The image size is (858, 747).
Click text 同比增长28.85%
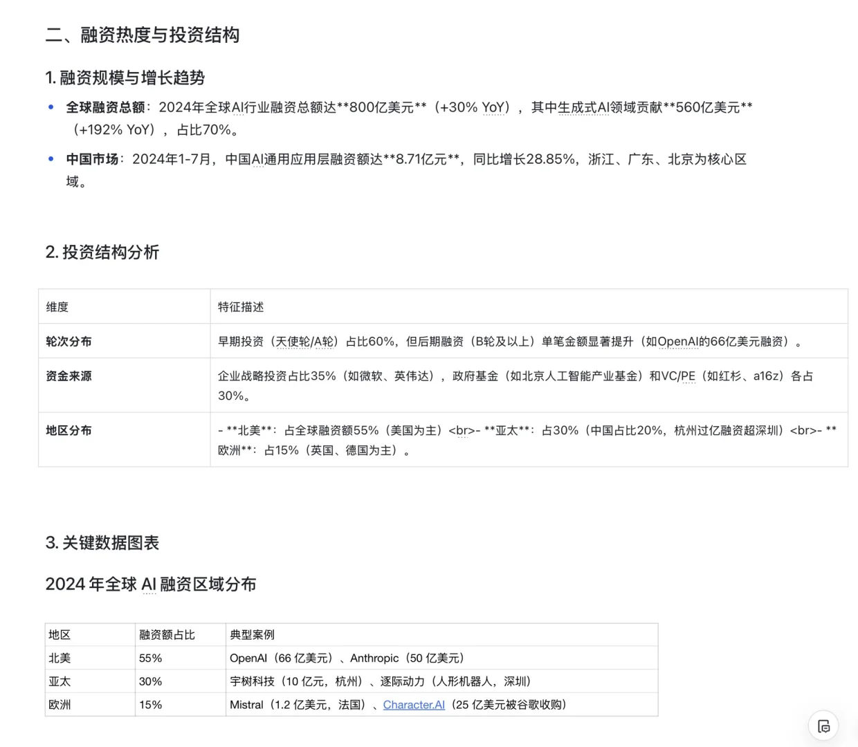pos(524,159)
